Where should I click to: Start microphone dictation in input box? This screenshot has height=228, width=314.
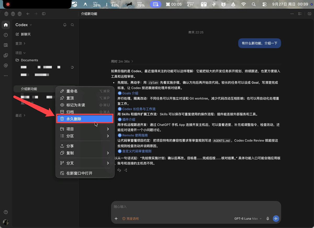[268, 219]
